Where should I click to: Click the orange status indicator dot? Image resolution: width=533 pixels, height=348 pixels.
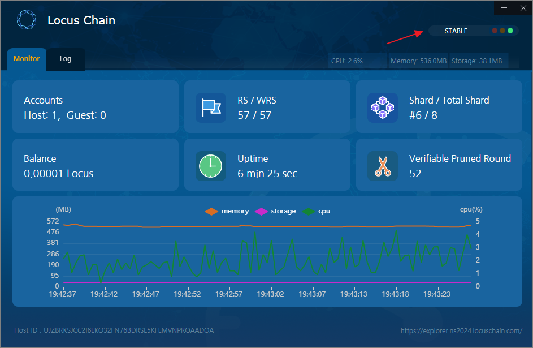pos(502,31)
